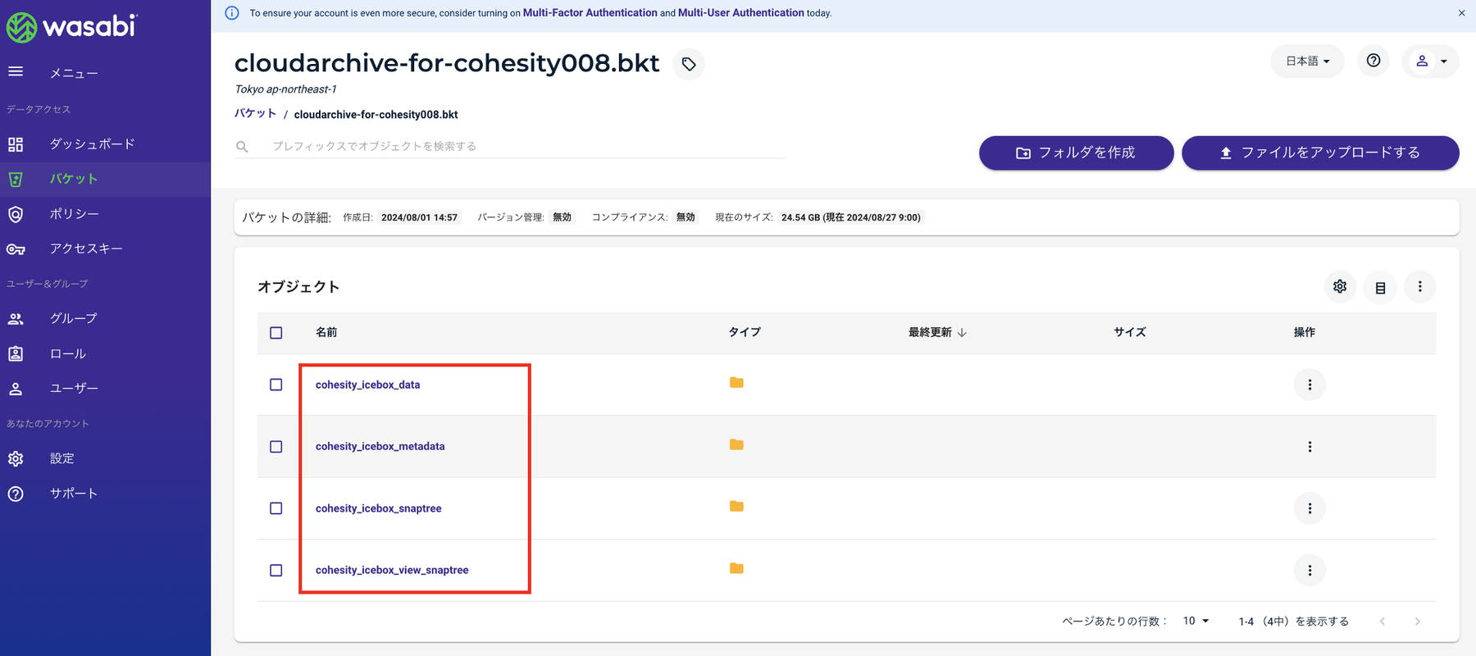Sort by 名前 column header
Screen dimensions: 1476x656
click(326, 332)
